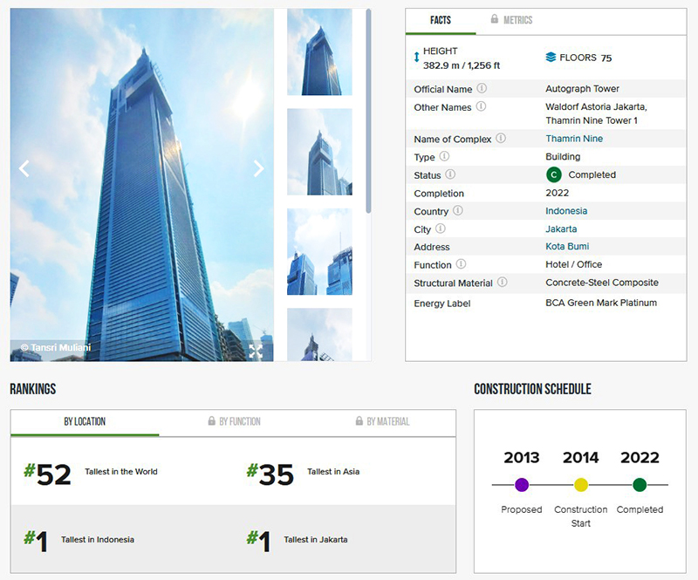
Task: Open the Jakarta city link
Action: tap(561, 229)
